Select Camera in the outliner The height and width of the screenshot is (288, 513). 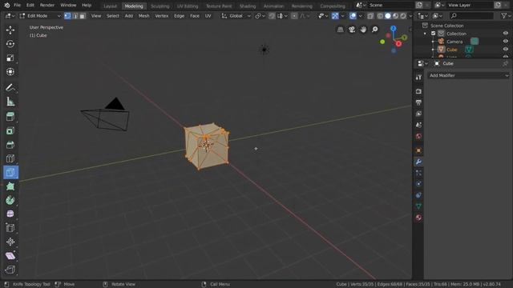[454, 42]
